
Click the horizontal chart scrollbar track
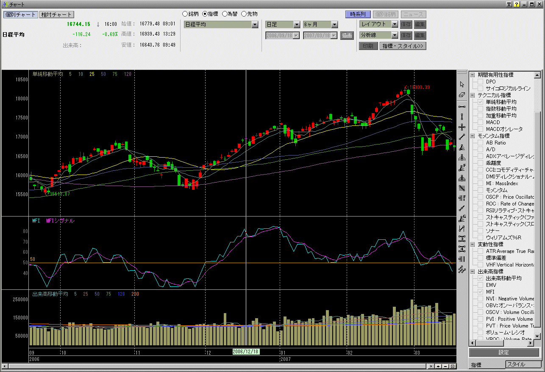(x=212, y=366)
